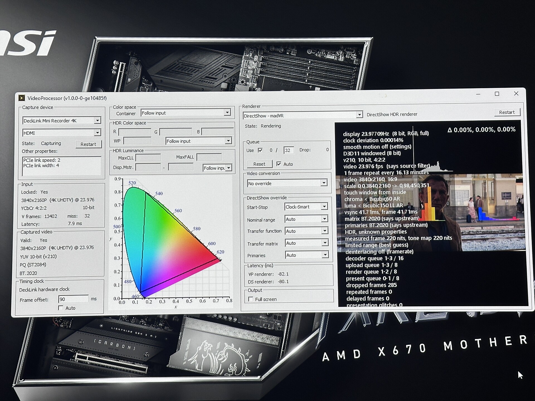This screenshot has height=401, width=535.
Task: Click the "HDR, unknown properties" stat line
Action: [376, 232]
